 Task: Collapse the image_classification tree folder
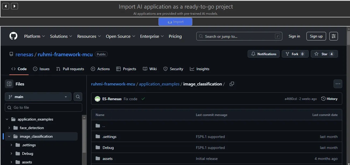tap(9, 136)
